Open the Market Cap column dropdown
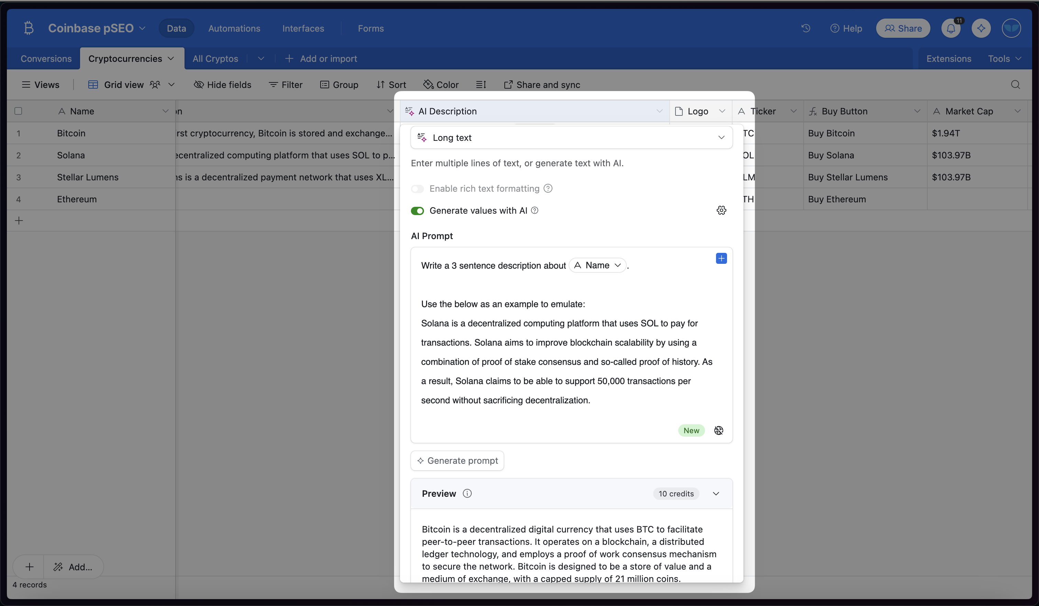This screenshot has height=606, width=1039. tap(1018, 111)
